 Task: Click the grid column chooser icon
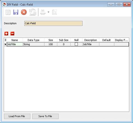[x=5, y=40]
